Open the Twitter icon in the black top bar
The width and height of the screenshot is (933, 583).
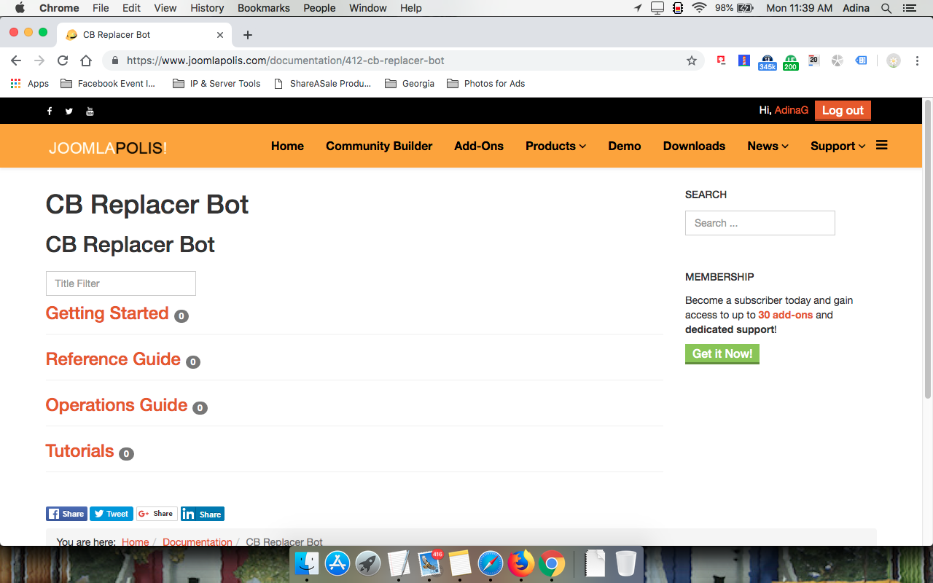[69, 111]
